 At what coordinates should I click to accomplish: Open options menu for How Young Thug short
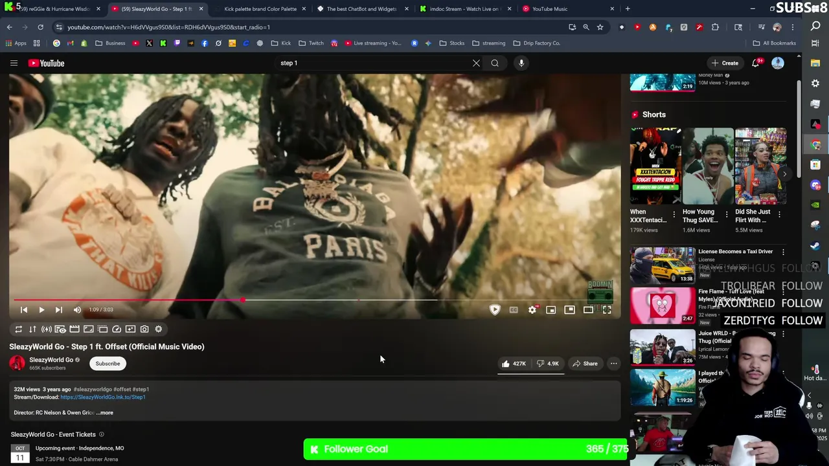click(x=727, y=214)
